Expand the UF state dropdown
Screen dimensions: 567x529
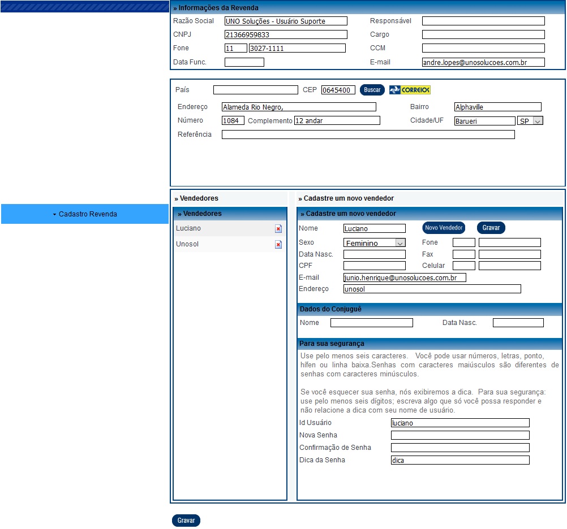pyautogui.click(x=530, y=121)
